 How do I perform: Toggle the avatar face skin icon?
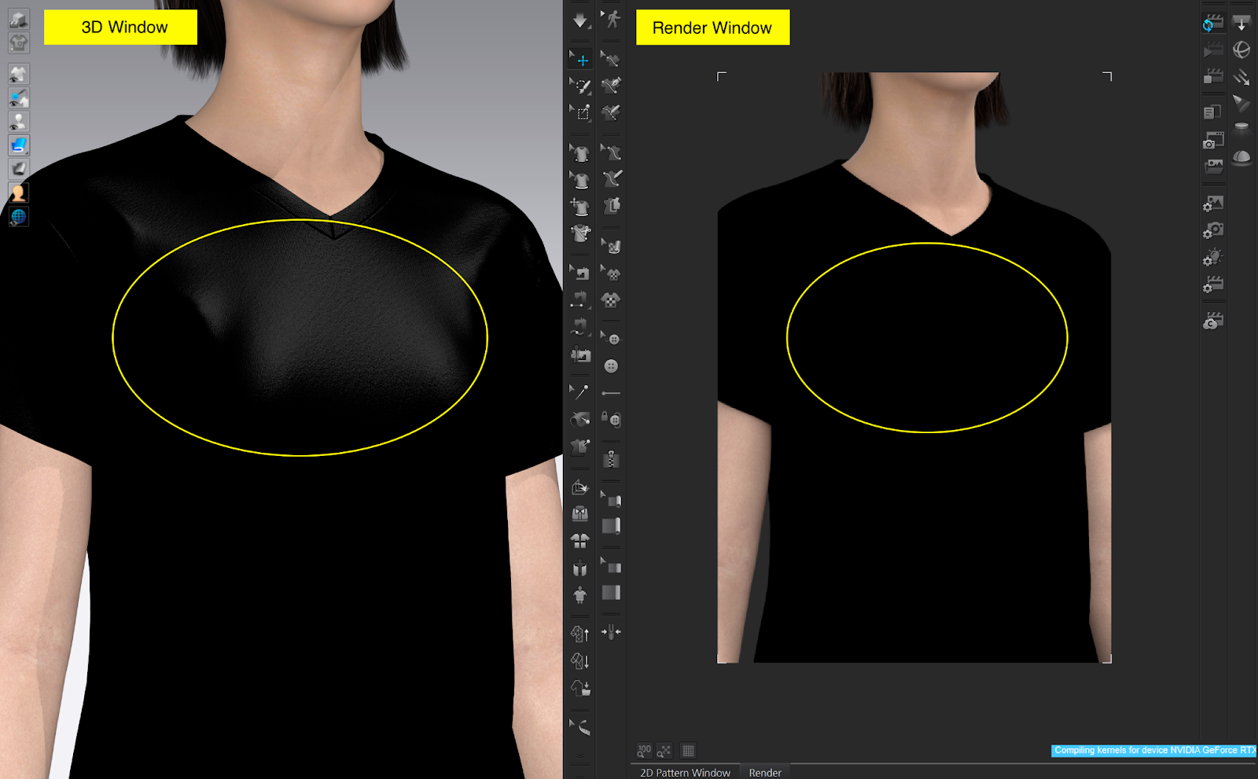tap(19, 192)
